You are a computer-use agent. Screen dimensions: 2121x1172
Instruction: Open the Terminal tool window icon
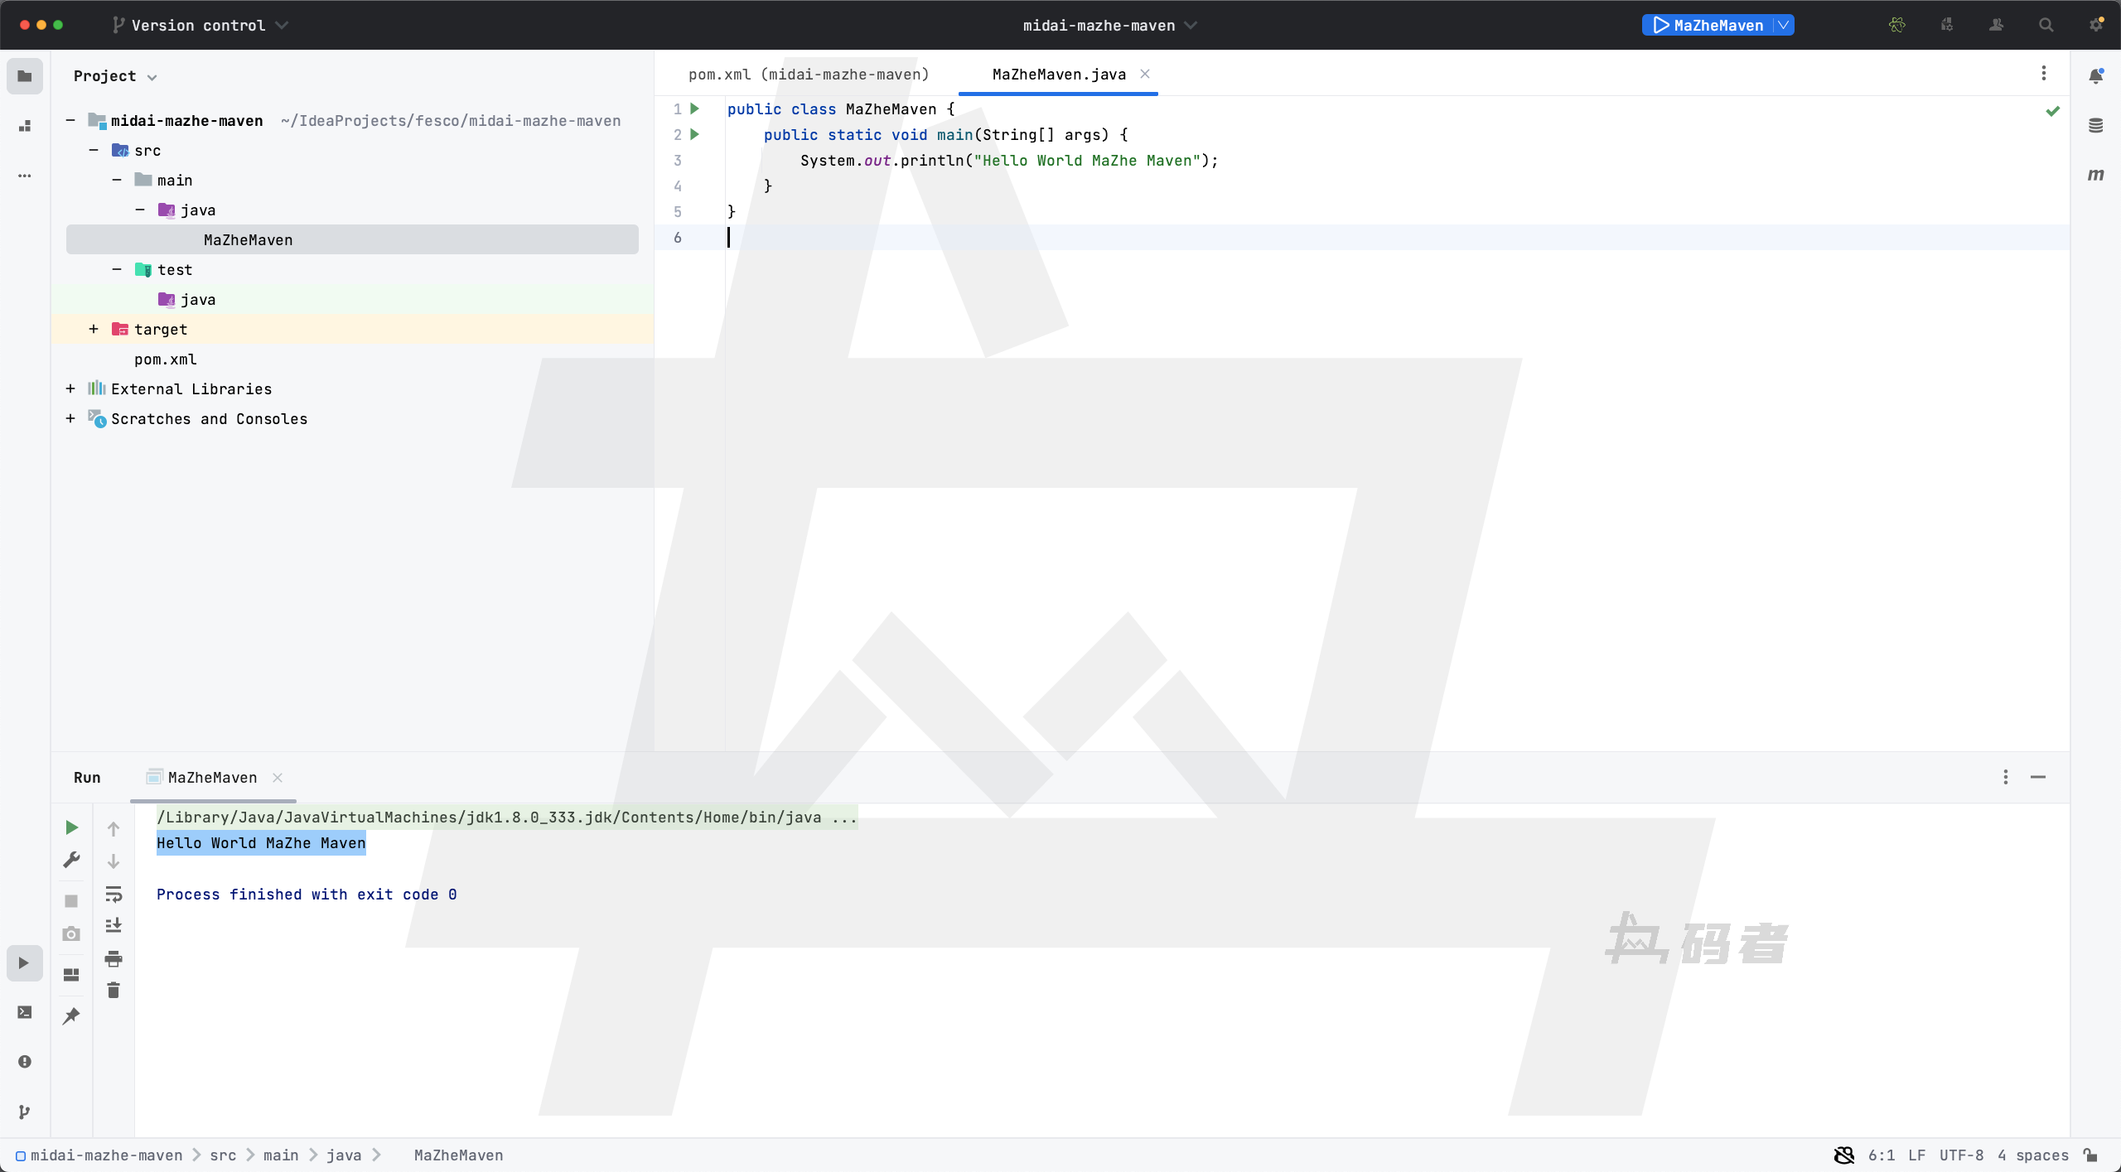(x=24, y=1012)
